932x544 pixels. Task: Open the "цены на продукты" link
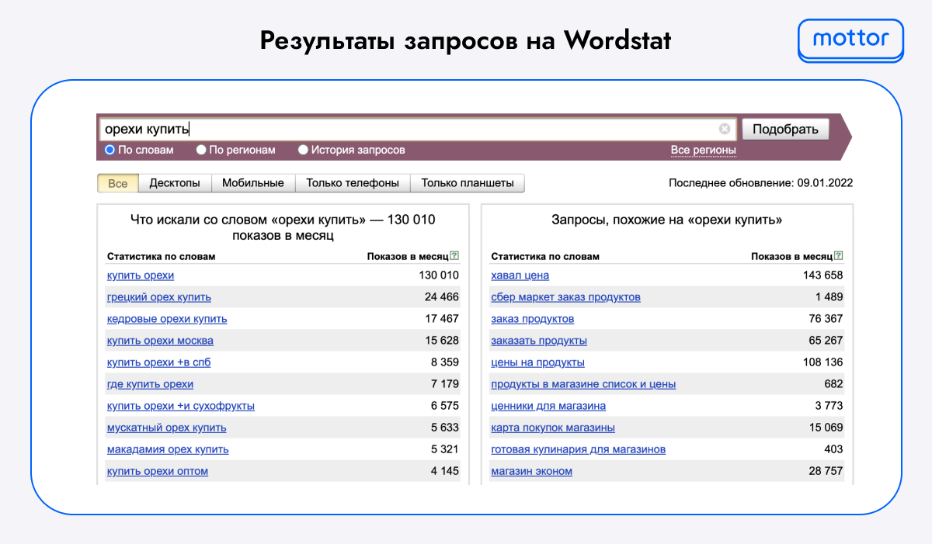pos(538,362)
